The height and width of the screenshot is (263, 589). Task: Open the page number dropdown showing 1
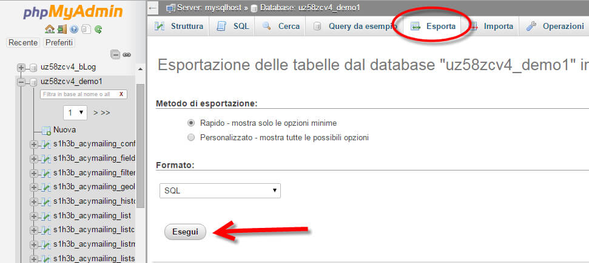pyautogui.click(x=75, y=112)
